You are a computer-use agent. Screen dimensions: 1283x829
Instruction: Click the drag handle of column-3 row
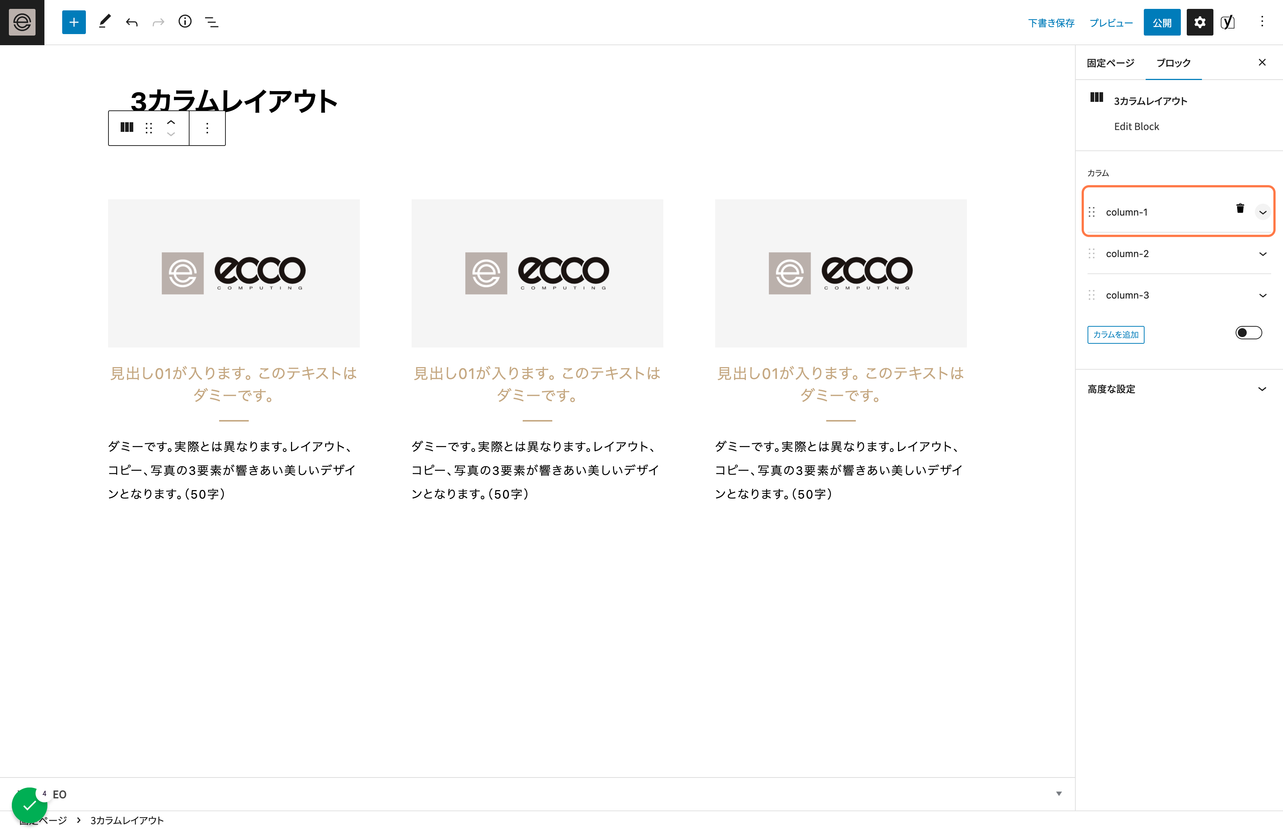point(1092,295)
